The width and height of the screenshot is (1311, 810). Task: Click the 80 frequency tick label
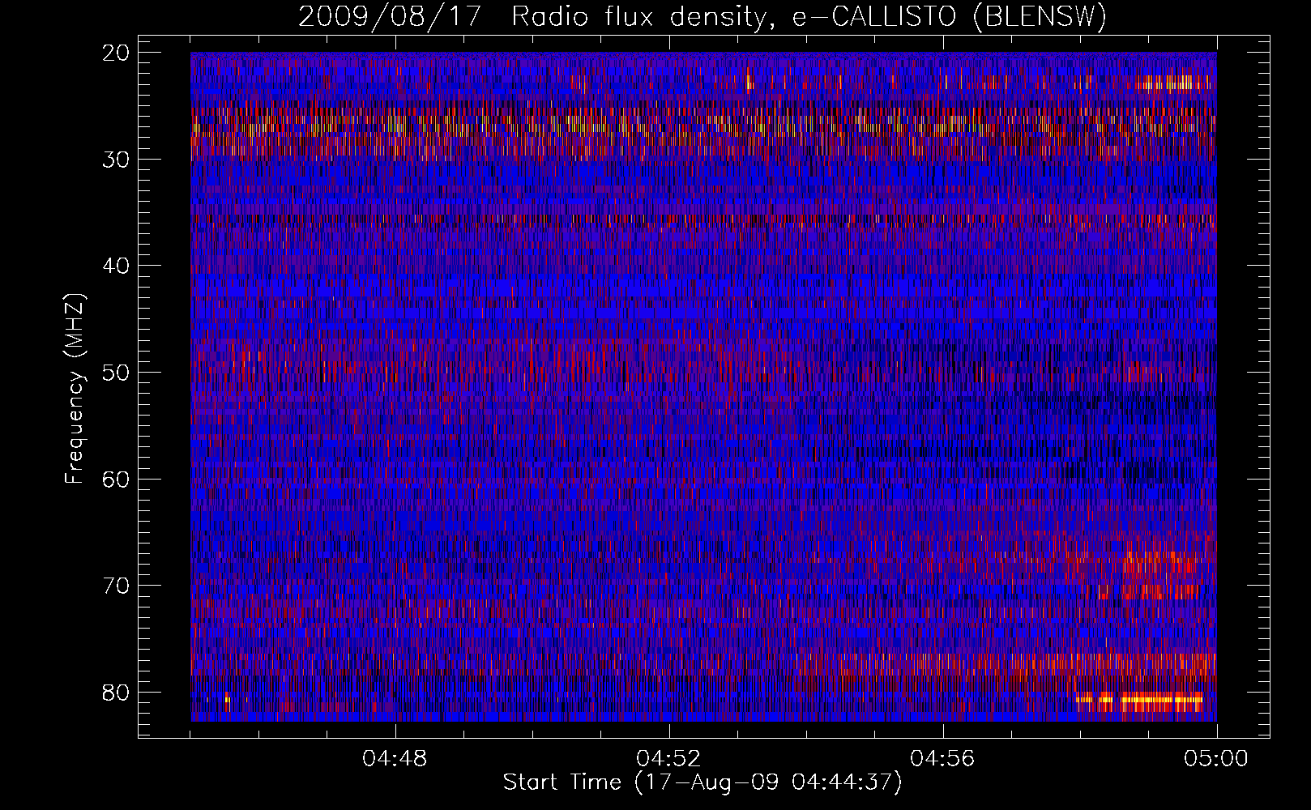[x=117, y=692]
